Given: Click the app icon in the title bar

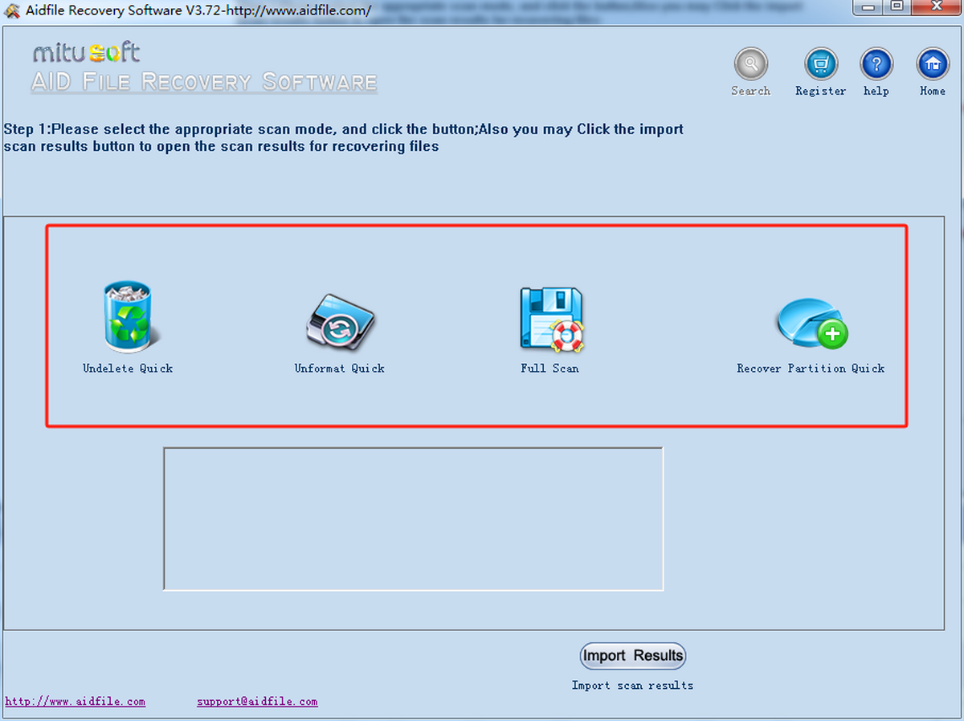Looking at the screenshot, I should [11, 10].
